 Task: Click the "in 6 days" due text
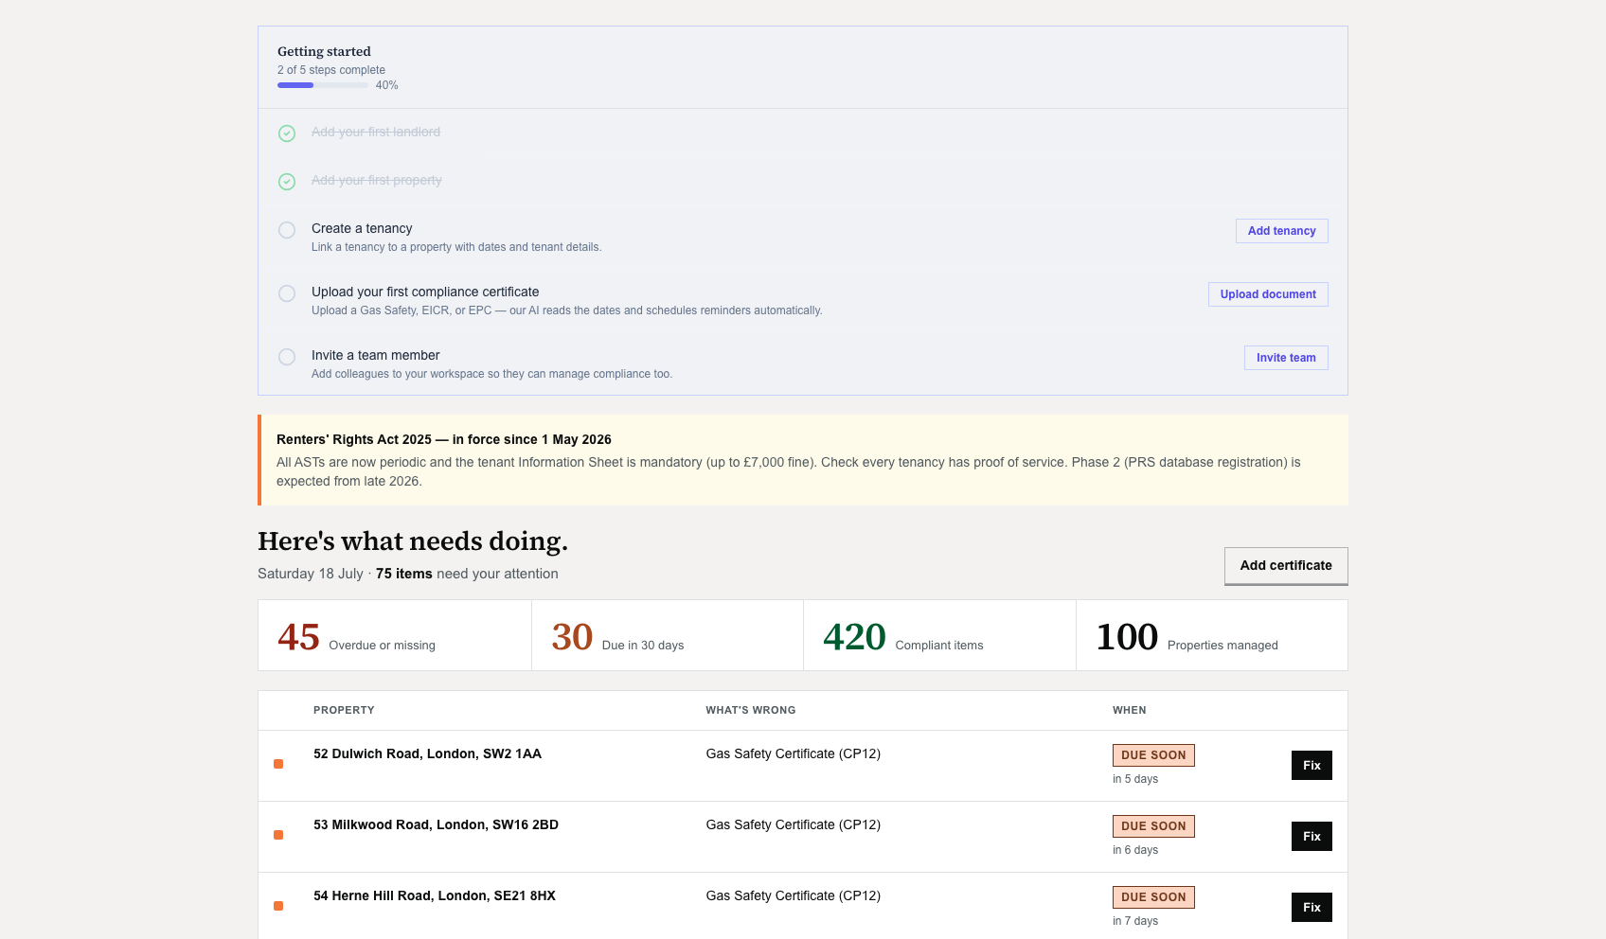tap(1135, 850)
